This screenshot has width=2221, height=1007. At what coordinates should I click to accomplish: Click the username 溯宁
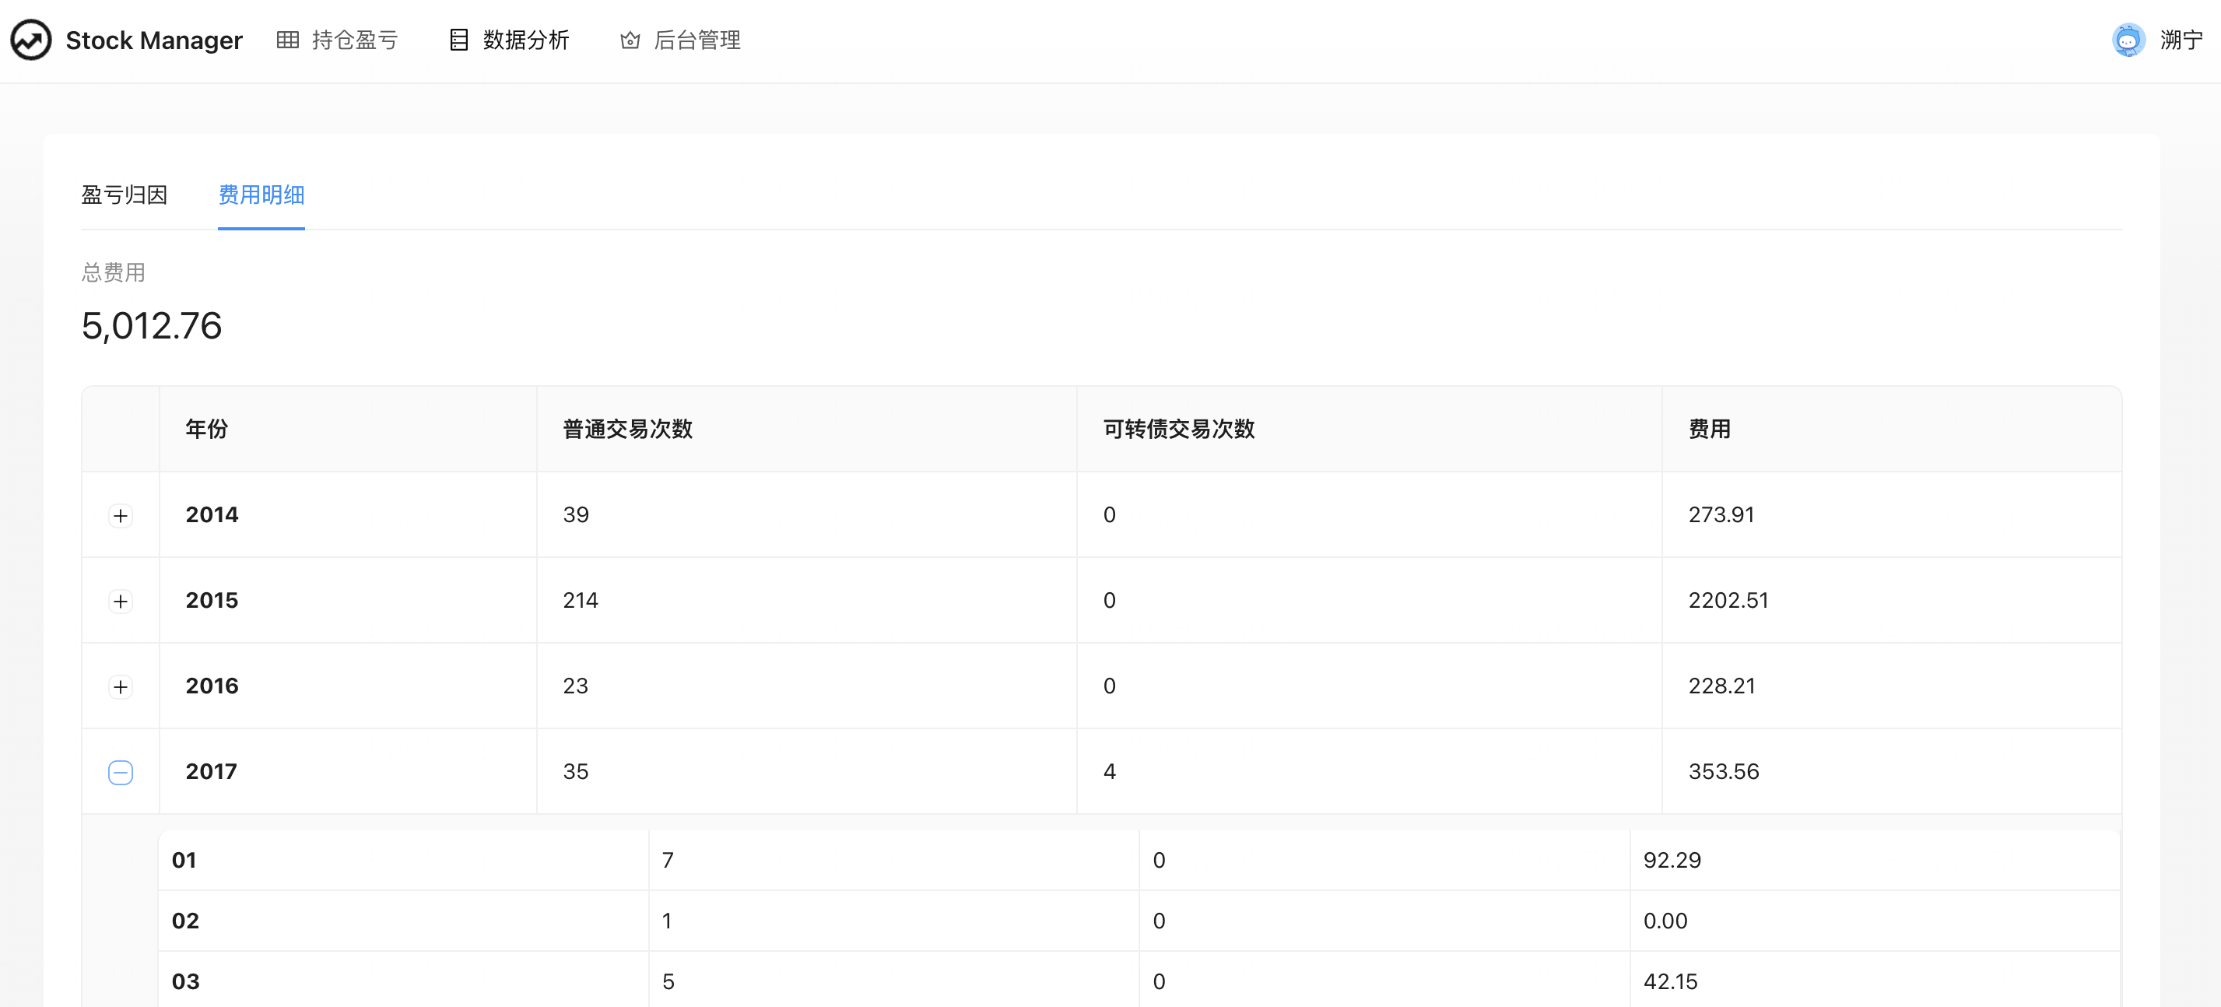[x=2181, y=40]
